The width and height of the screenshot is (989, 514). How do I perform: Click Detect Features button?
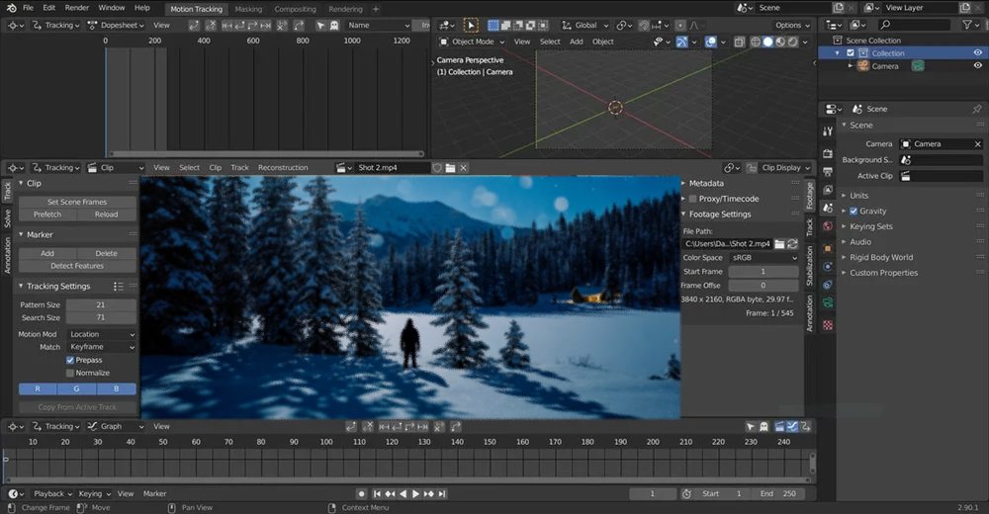tap(77, 266)
